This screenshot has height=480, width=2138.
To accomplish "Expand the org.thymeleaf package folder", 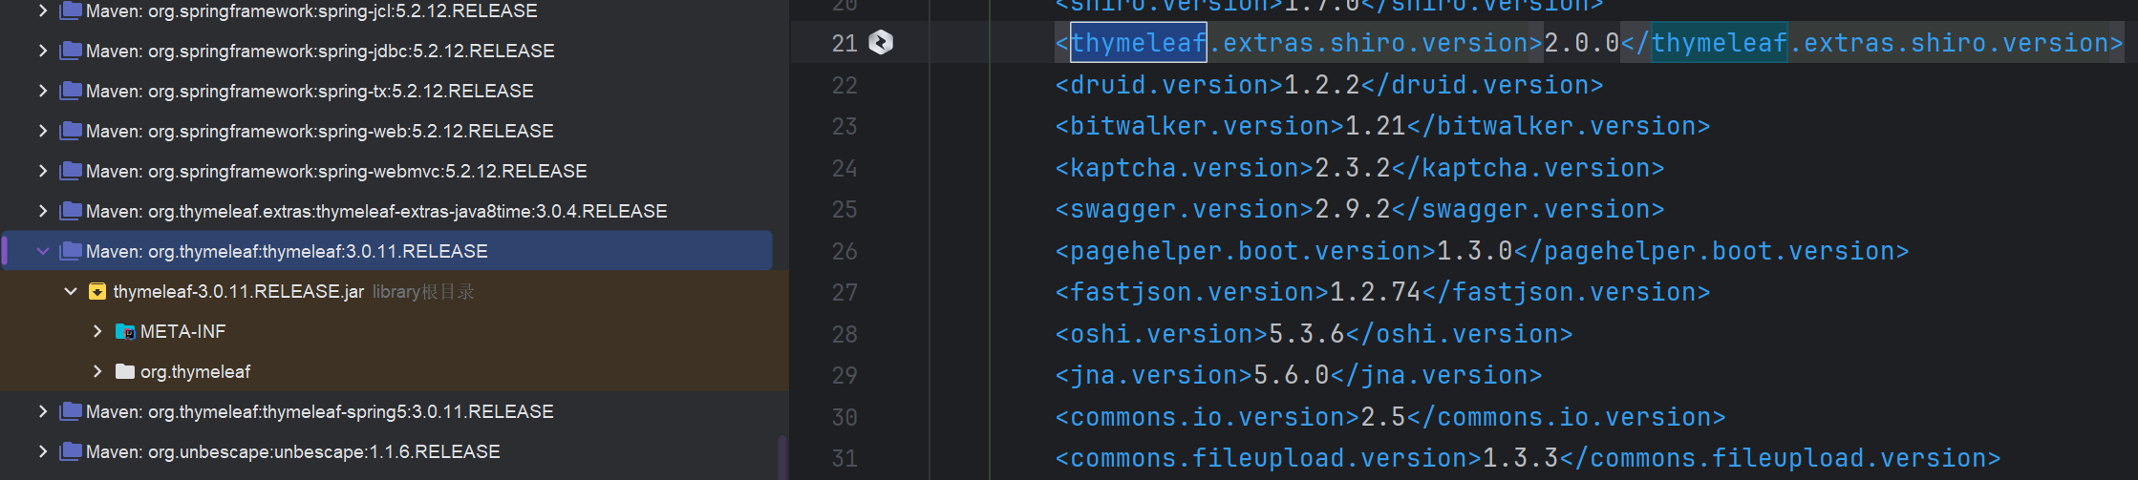I will pos(97,371).
